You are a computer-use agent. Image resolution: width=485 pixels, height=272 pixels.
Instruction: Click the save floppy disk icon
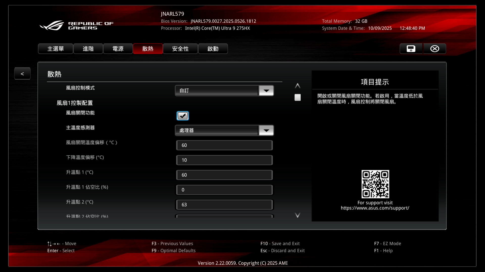point(411,49)
